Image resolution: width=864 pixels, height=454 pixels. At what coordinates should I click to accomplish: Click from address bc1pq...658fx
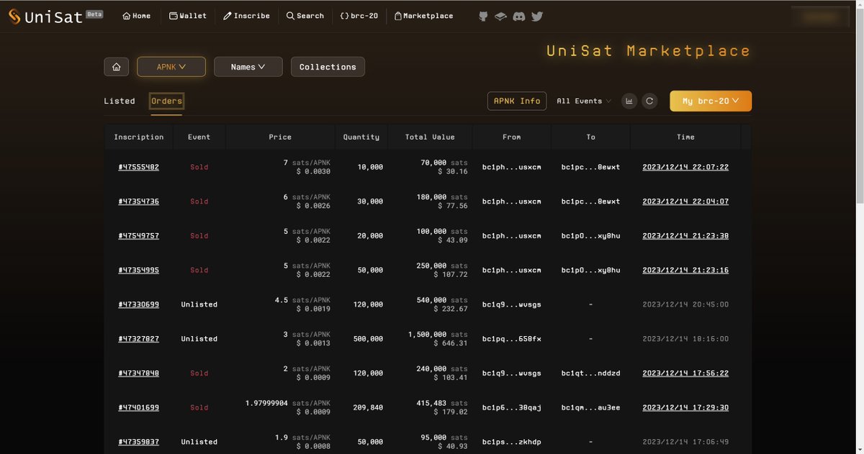512,339
